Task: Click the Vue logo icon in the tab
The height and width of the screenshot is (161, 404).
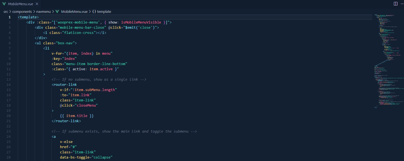Action: (4, 4)
